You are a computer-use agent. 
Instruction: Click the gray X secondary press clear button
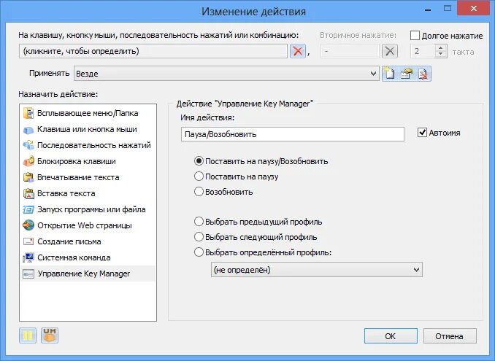(390, 51)
